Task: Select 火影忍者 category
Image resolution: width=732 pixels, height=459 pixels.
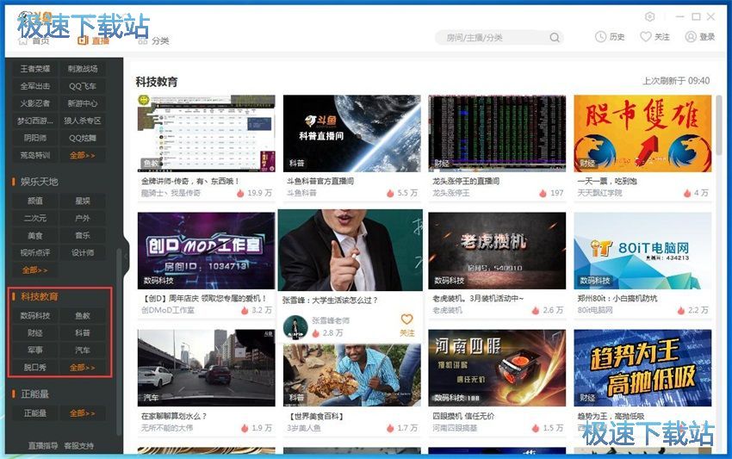Action: click(35, 103)
